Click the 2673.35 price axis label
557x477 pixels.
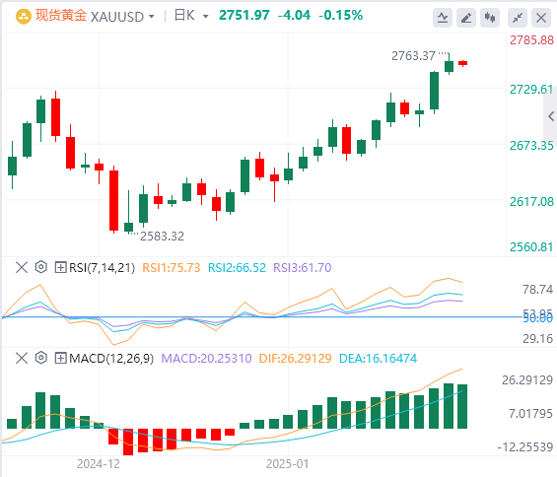tap(531, 146)
